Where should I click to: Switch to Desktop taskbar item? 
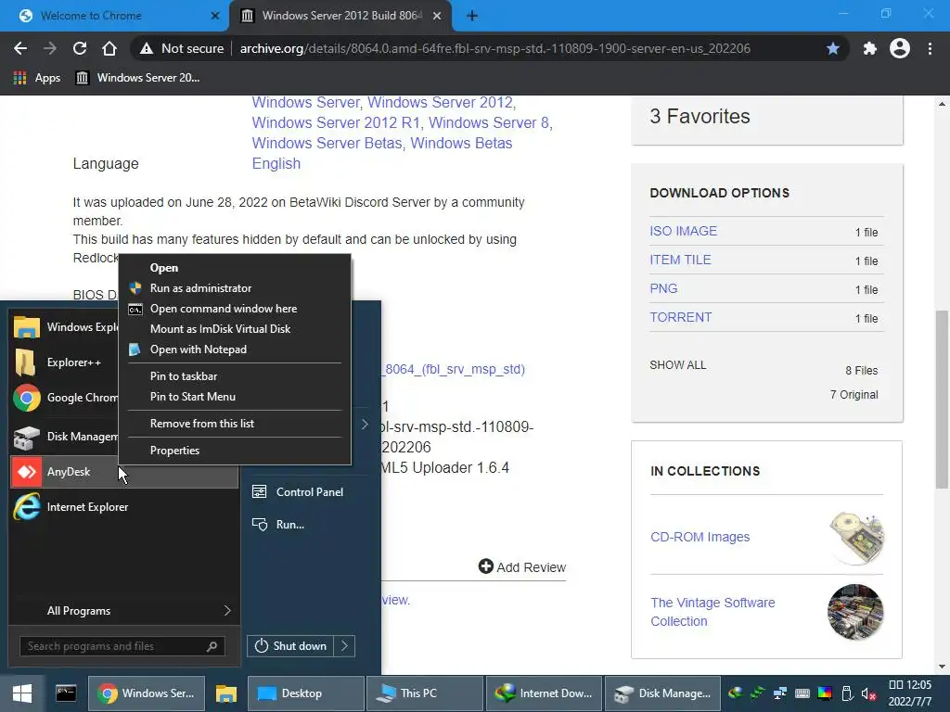click(306, 693)
